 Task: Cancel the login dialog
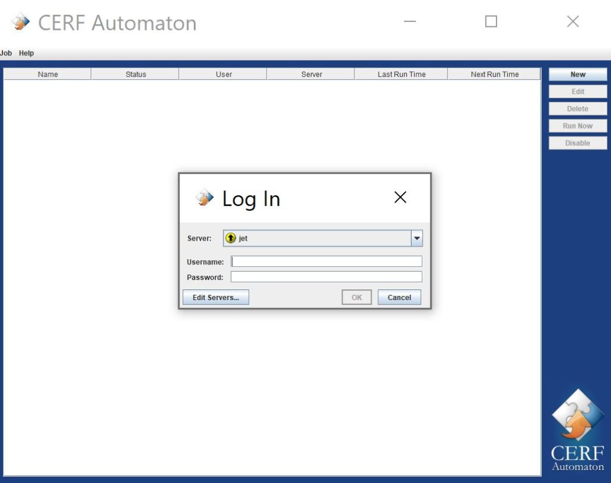[x=399, y=297]
